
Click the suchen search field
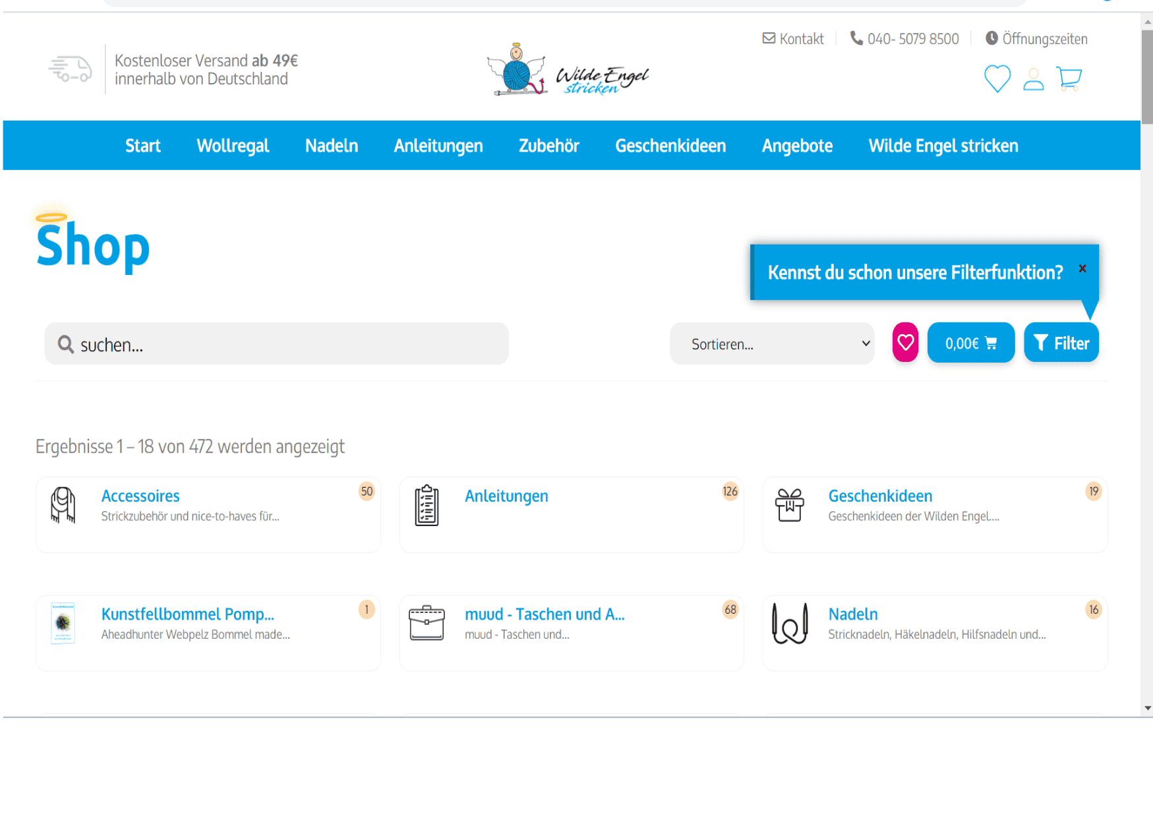click(x=276, y=343)
